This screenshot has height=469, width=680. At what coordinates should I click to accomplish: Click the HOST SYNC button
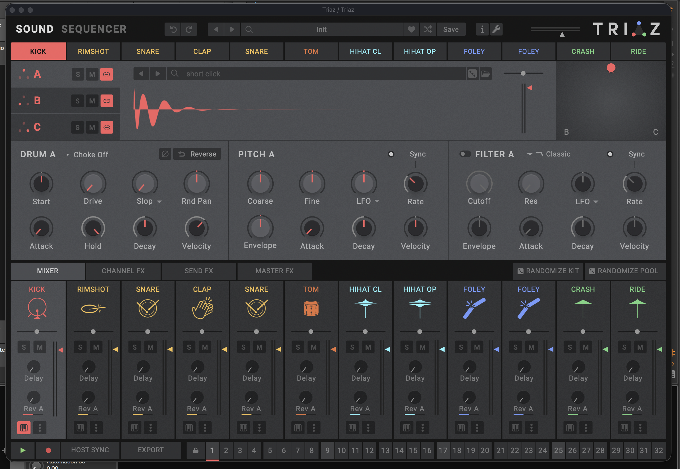tap(90, 450)
